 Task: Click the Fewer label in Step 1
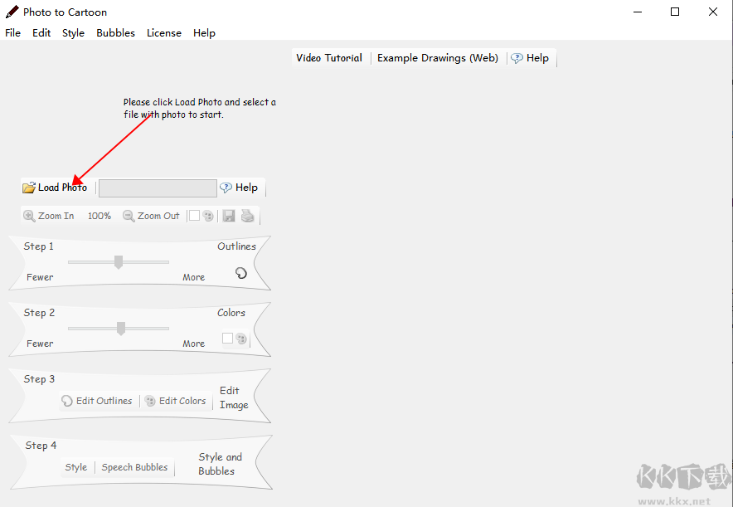40,277
